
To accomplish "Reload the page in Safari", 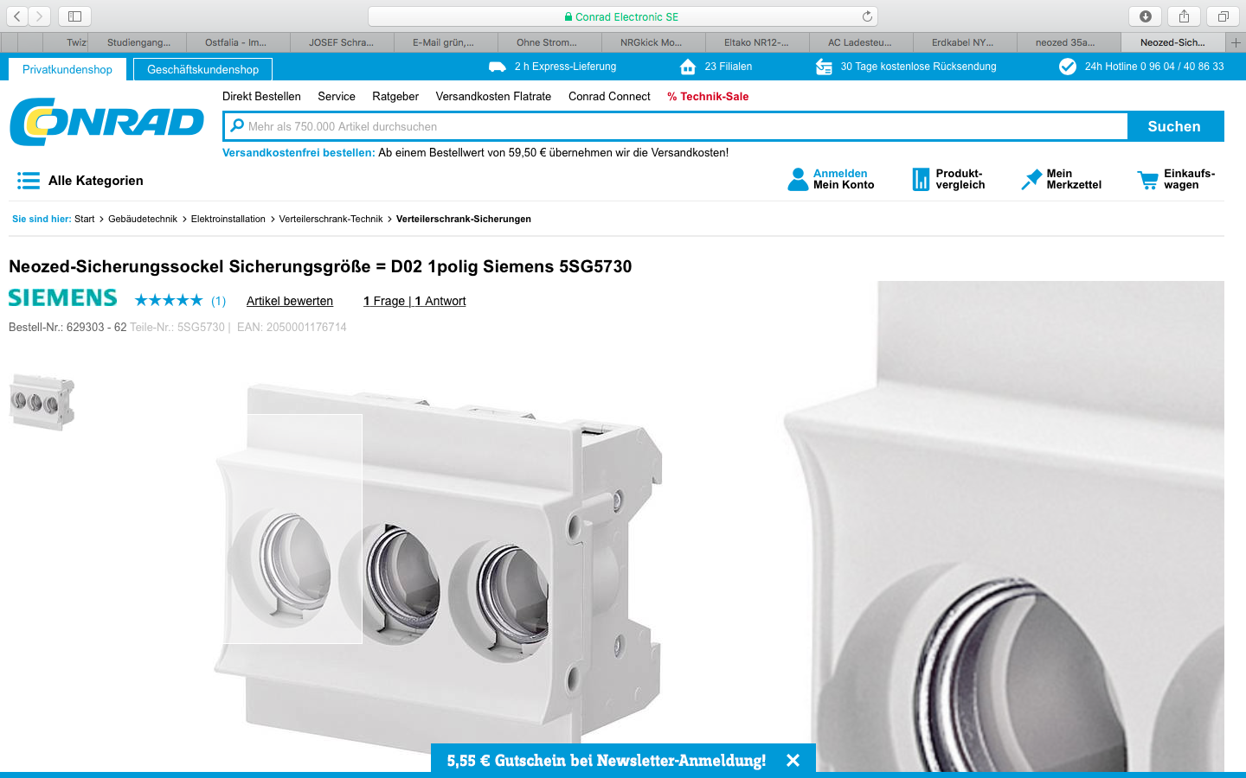I will point(867,16).
